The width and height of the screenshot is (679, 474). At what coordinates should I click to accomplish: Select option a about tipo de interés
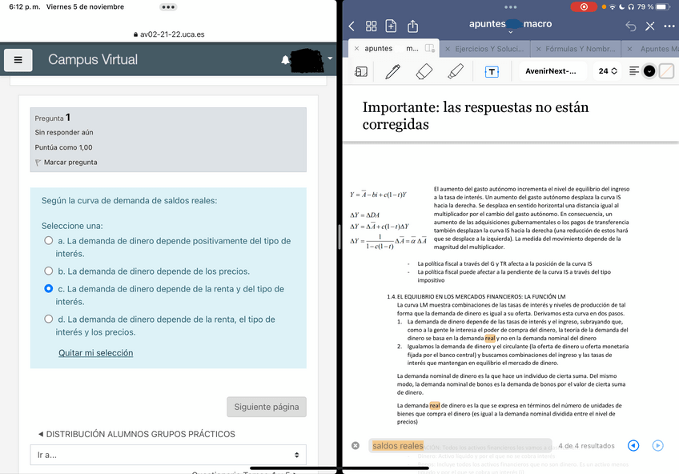coord(49,240)
